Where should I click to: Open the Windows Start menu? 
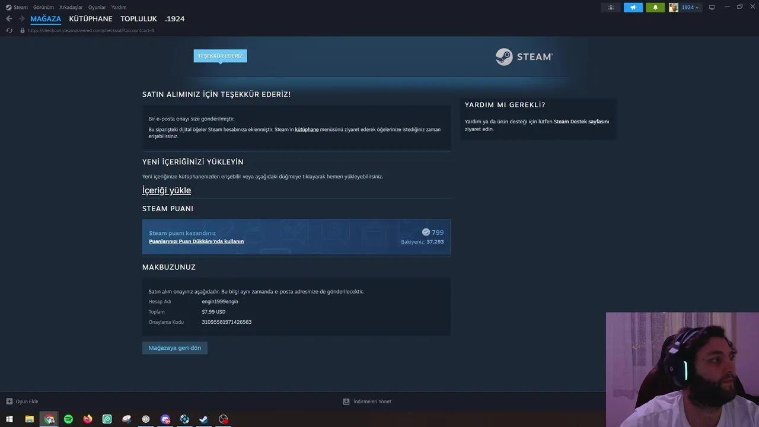point(9,419)
